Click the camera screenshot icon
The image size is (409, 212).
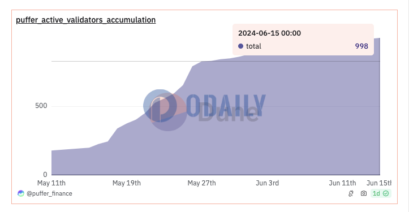click(x=364, y=193)
